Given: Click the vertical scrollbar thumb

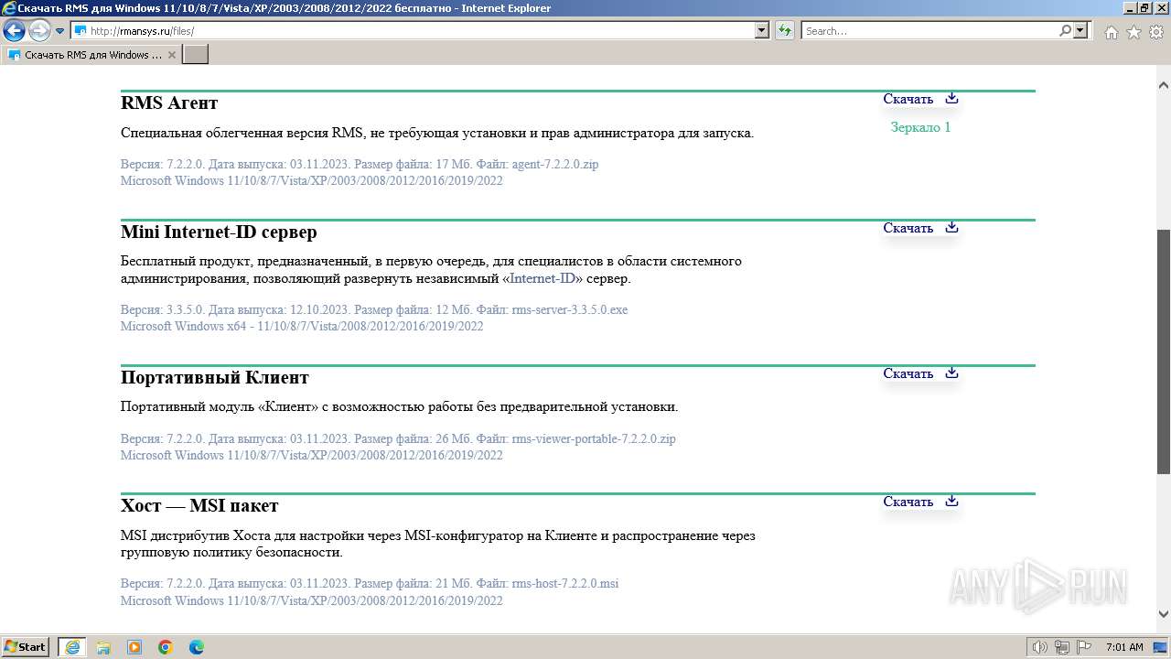Looking at the screenshot, I should point(1164,351).
